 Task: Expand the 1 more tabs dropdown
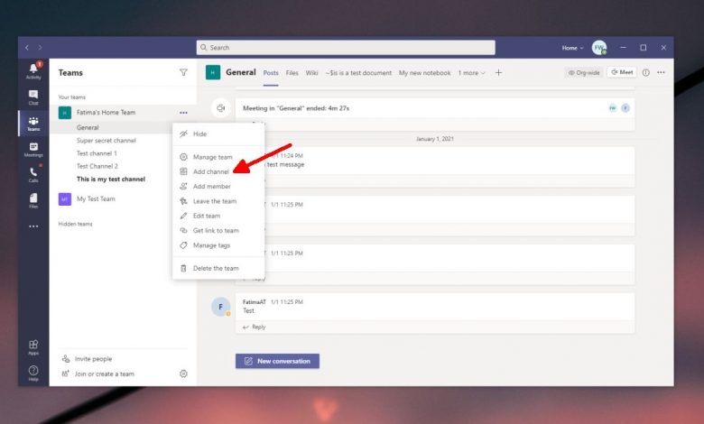tap(471, 73)
